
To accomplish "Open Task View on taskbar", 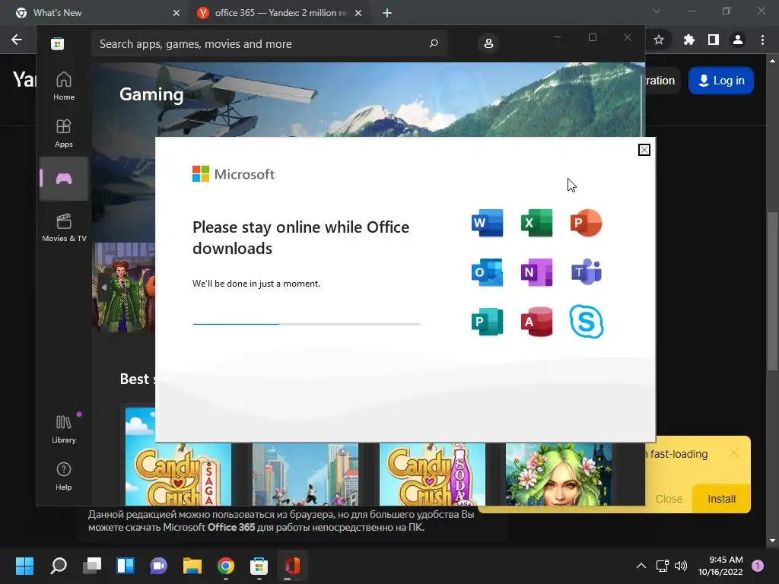I will coord(92,566).
